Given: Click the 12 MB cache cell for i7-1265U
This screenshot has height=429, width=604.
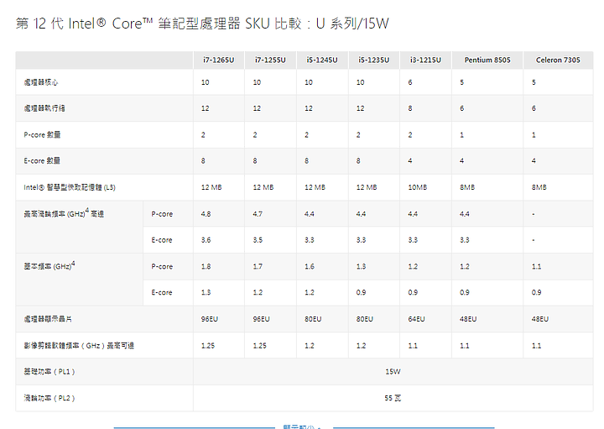Looking at the screenshot, I should (x=211, y=187).
